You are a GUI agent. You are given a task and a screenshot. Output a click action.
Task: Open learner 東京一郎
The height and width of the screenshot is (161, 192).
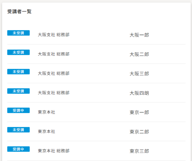click(139, 112)
